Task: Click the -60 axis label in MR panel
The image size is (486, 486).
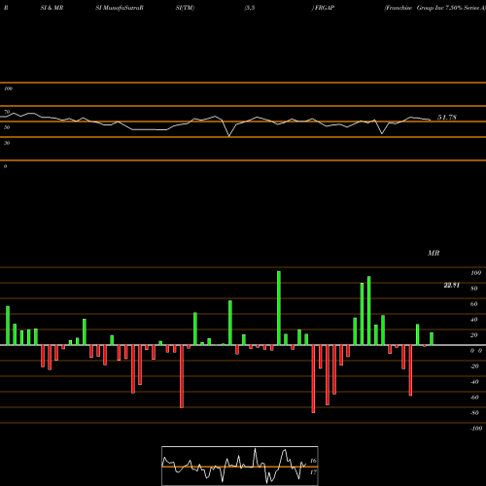Action: click(474, 398)
